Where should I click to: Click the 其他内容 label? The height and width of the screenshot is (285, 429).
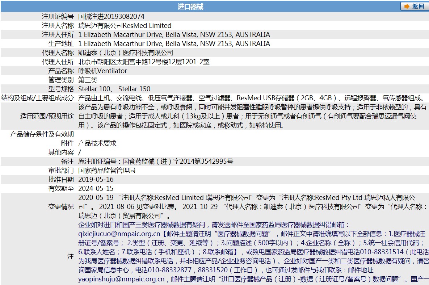61,152
